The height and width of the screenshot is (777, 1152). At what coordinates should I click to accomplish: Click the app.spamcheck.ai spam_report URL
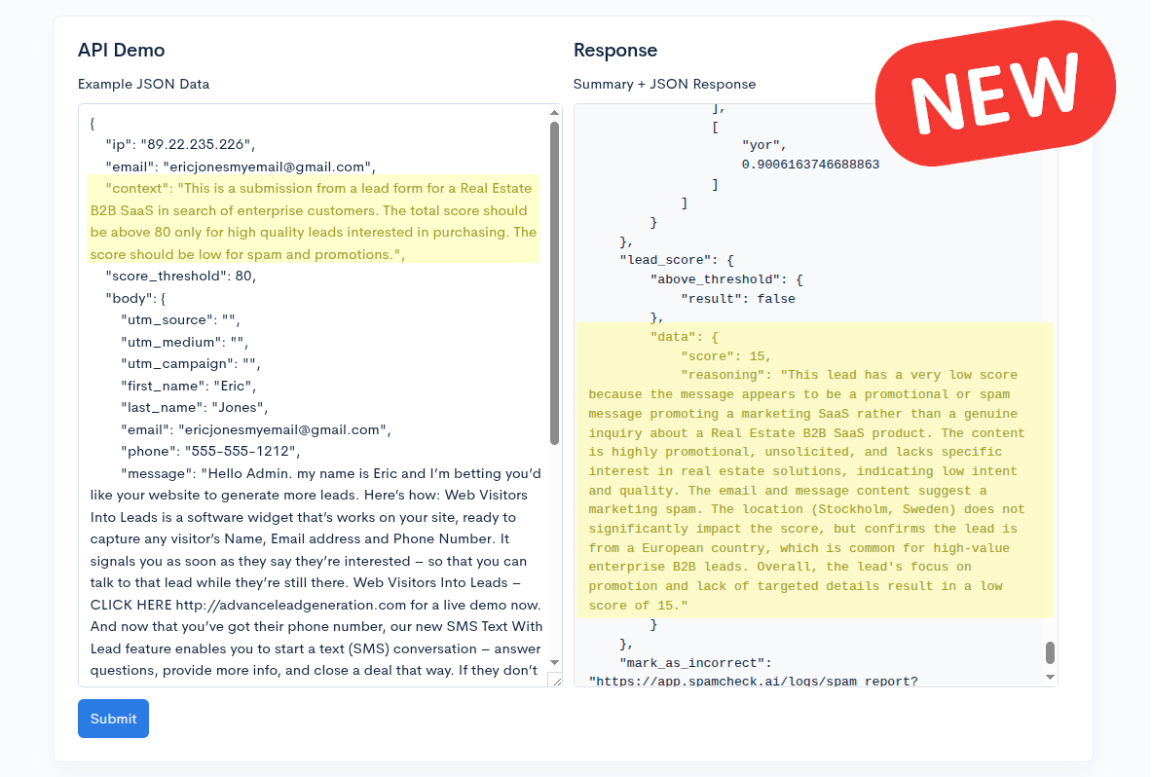tap(753, 681)
